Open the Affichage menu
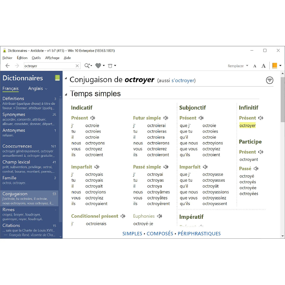The width and height of the screenshot is (285, 285). click(x=52, y=58)
